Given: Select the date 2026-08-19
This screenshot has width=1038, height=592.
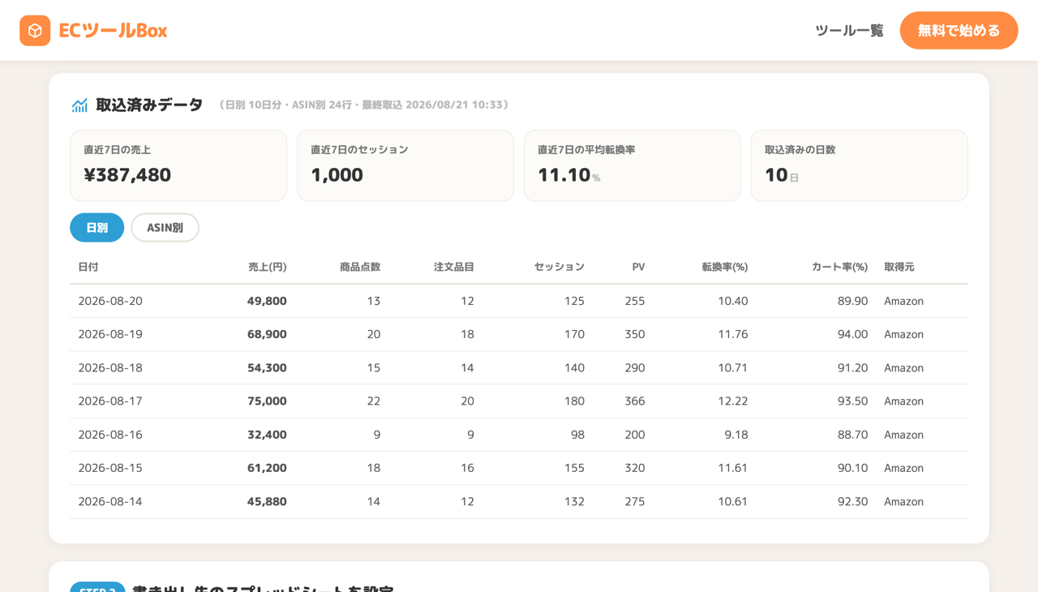Looking at the screenshot, I should tap(110, 334).
